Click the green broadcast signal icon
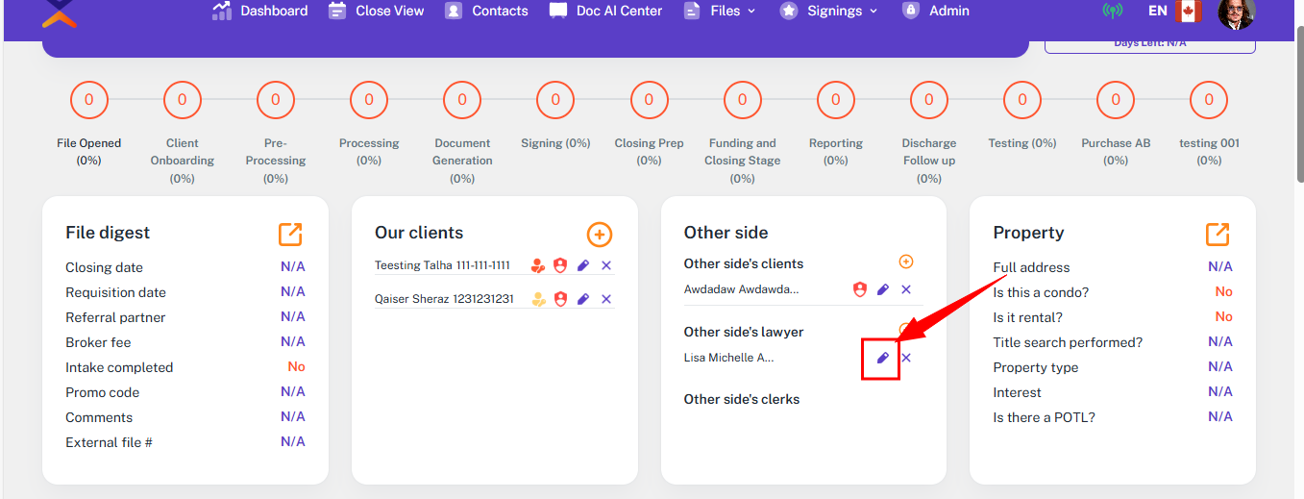 coord(1113,12)
